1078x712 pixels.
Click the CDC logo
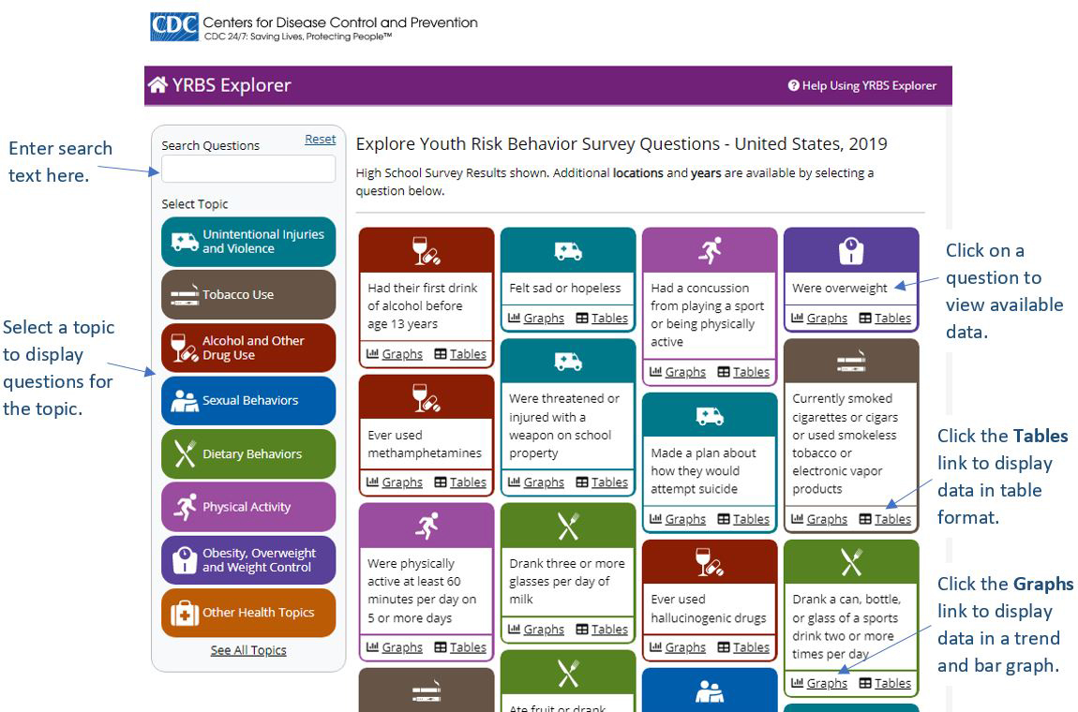click(x=173, y=27)
